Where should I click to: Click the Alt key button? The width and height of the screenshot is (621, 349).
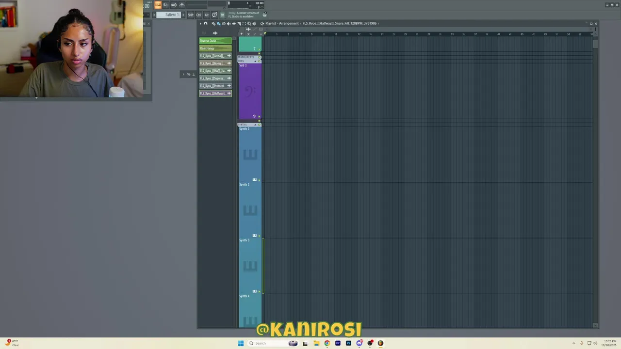tap(207, 15)
